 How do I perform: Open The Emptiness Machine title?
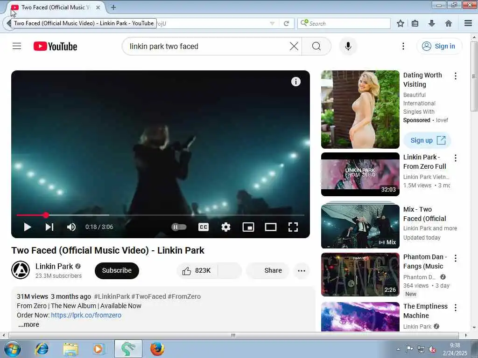[425, 311]
